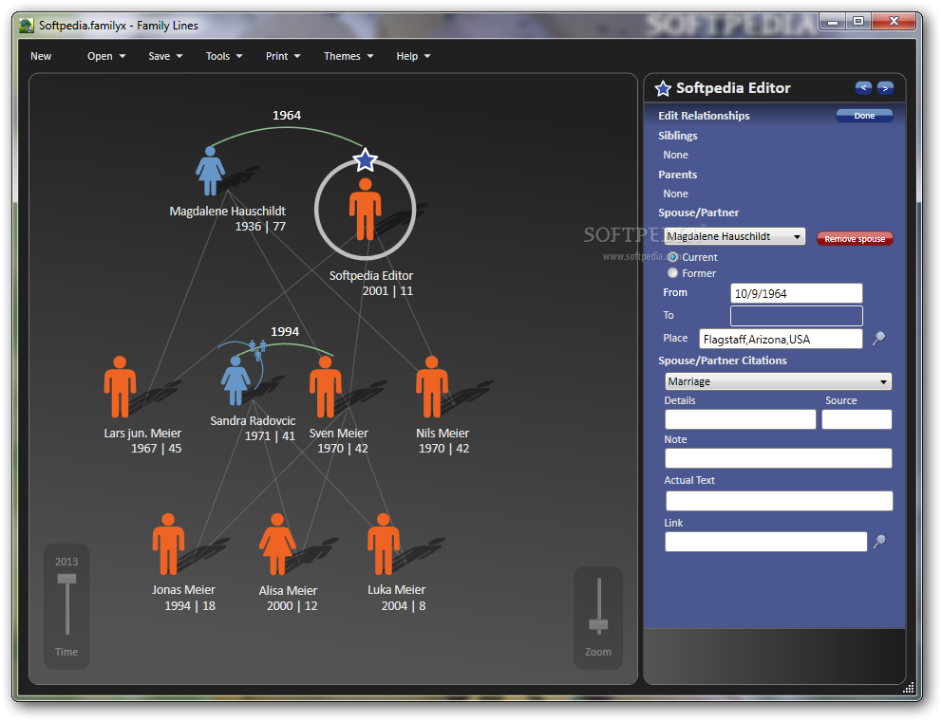Click the search icon next to Place
The image size is (942, 721).
click(x=879, y=338)
